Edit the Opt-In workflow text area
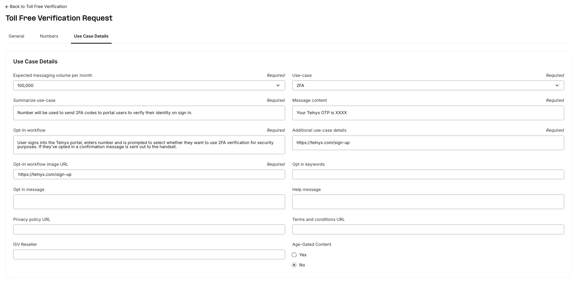The width and height of the screenshot is (582, 287). pos(149,145)
